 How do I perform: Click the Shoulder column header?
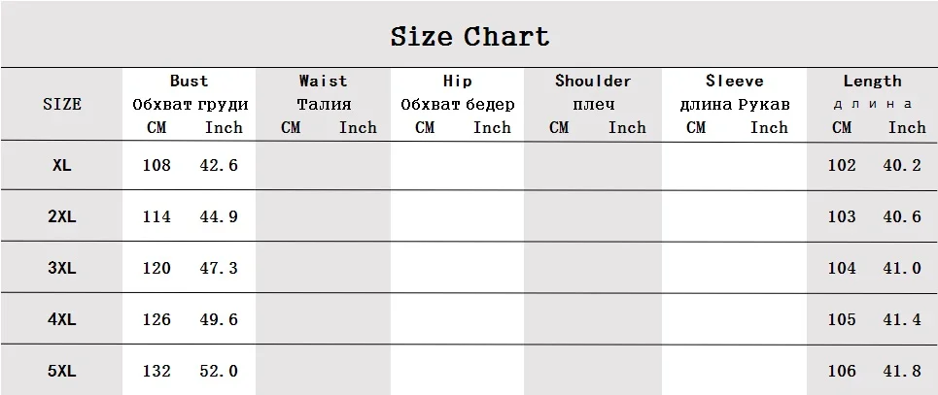(593, 82)
